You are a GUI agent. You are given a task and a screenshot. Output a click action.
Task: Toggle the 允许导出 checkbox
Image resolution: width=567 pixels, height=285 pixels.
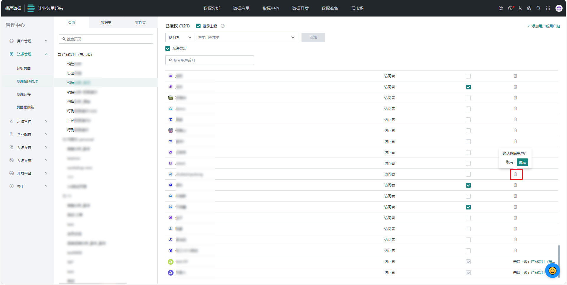pos(168,48)
